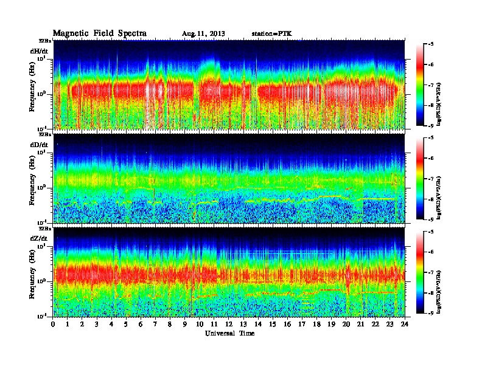This screenshot has height=372, width=482.
Task: Click hour tick label "18" on the time axis
Action: [317, 325]
